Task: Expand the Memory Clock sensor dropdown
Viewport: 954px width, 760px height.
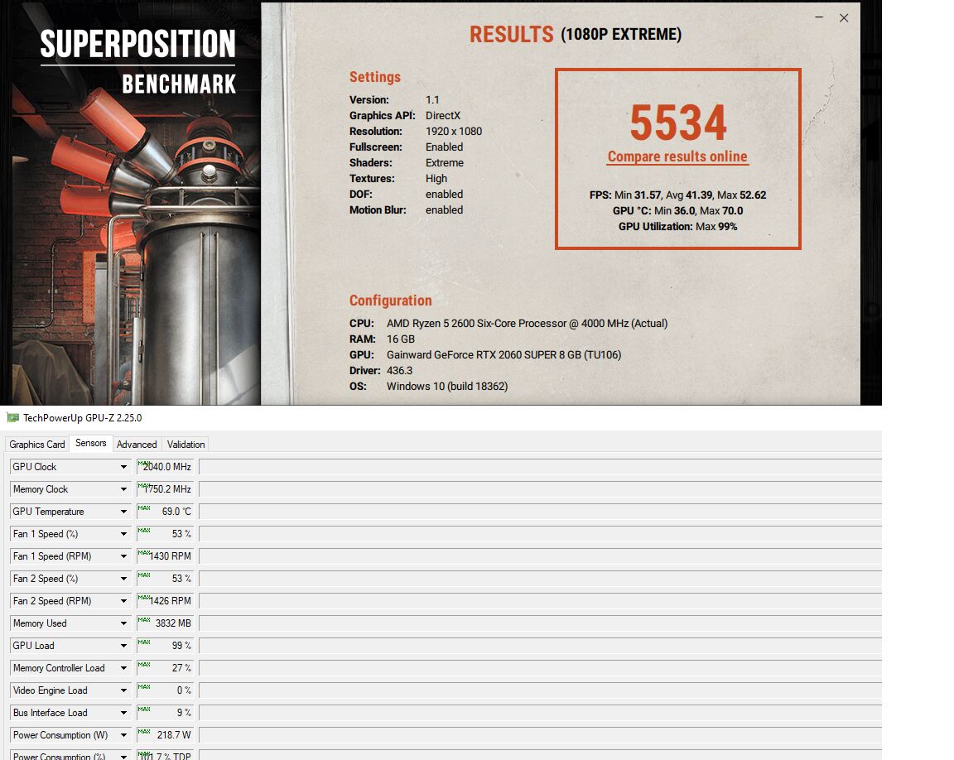Action: [x=123, y=489]
